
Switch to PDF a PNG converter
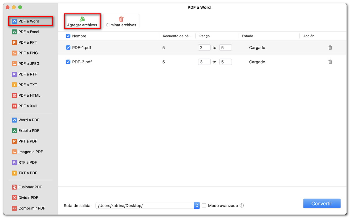pyautogui.click(x=14, y=53)
